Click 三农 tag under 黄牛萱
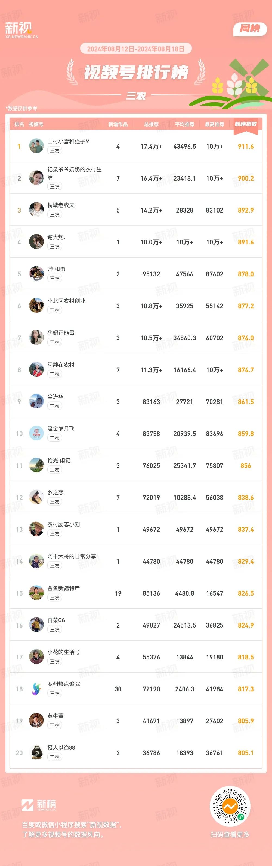The image size is (272, 866). pos(55,725)
